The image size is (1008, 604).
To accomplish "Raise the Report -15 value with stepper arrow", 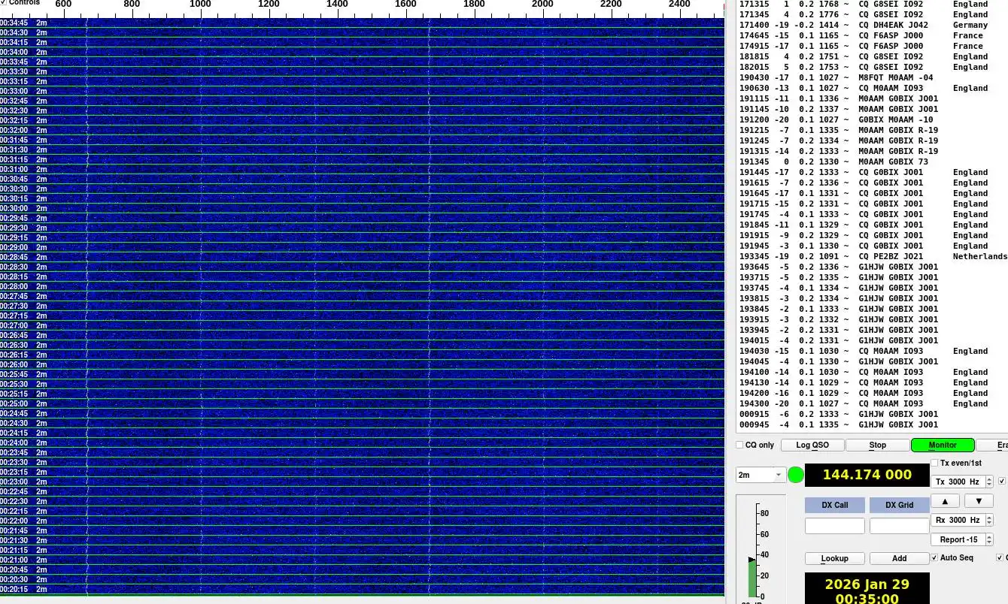I will [988, 536].
